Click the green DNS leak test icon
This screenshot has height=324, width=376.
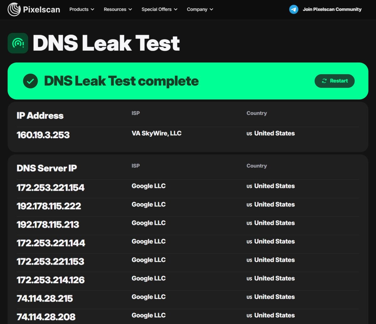(18, 43)
